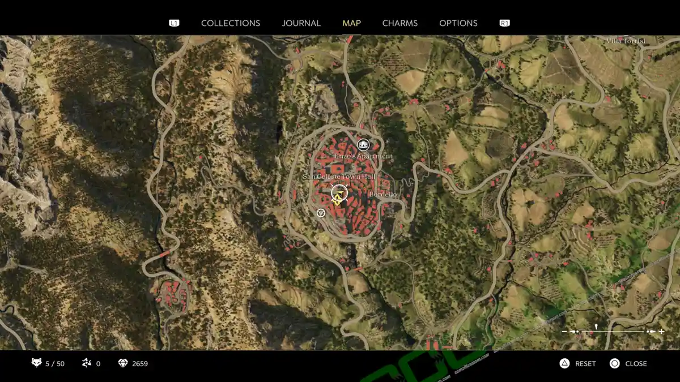
Task: Click the Villa Torrisi map label
Action: pos(626,41)
